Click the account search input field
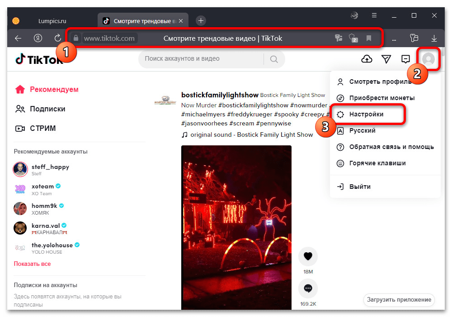The width and height of the screenshot is (452, 317). coord(201,59)
